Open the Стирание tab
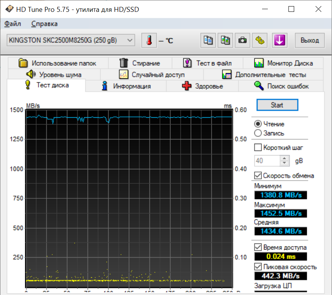This screenshot has height=295, width=332. (140, 63)
